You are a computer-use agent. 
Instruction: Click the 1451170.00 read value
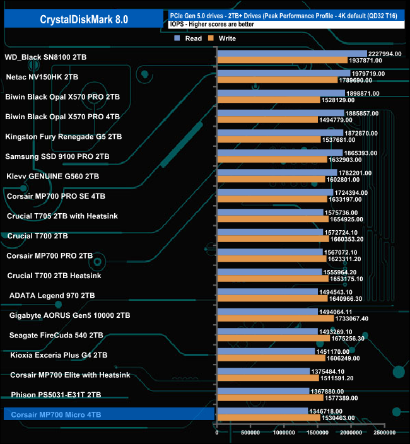[x=332, y=352]
